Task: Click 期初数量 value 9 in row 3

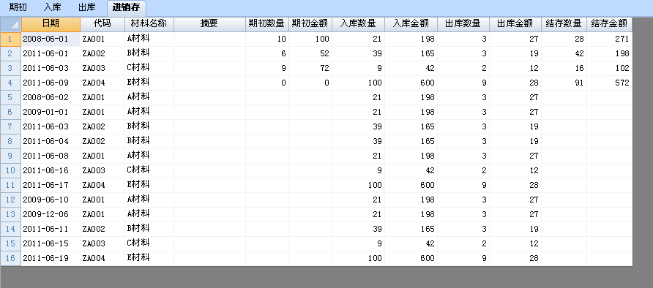Action: coord(267,68)
